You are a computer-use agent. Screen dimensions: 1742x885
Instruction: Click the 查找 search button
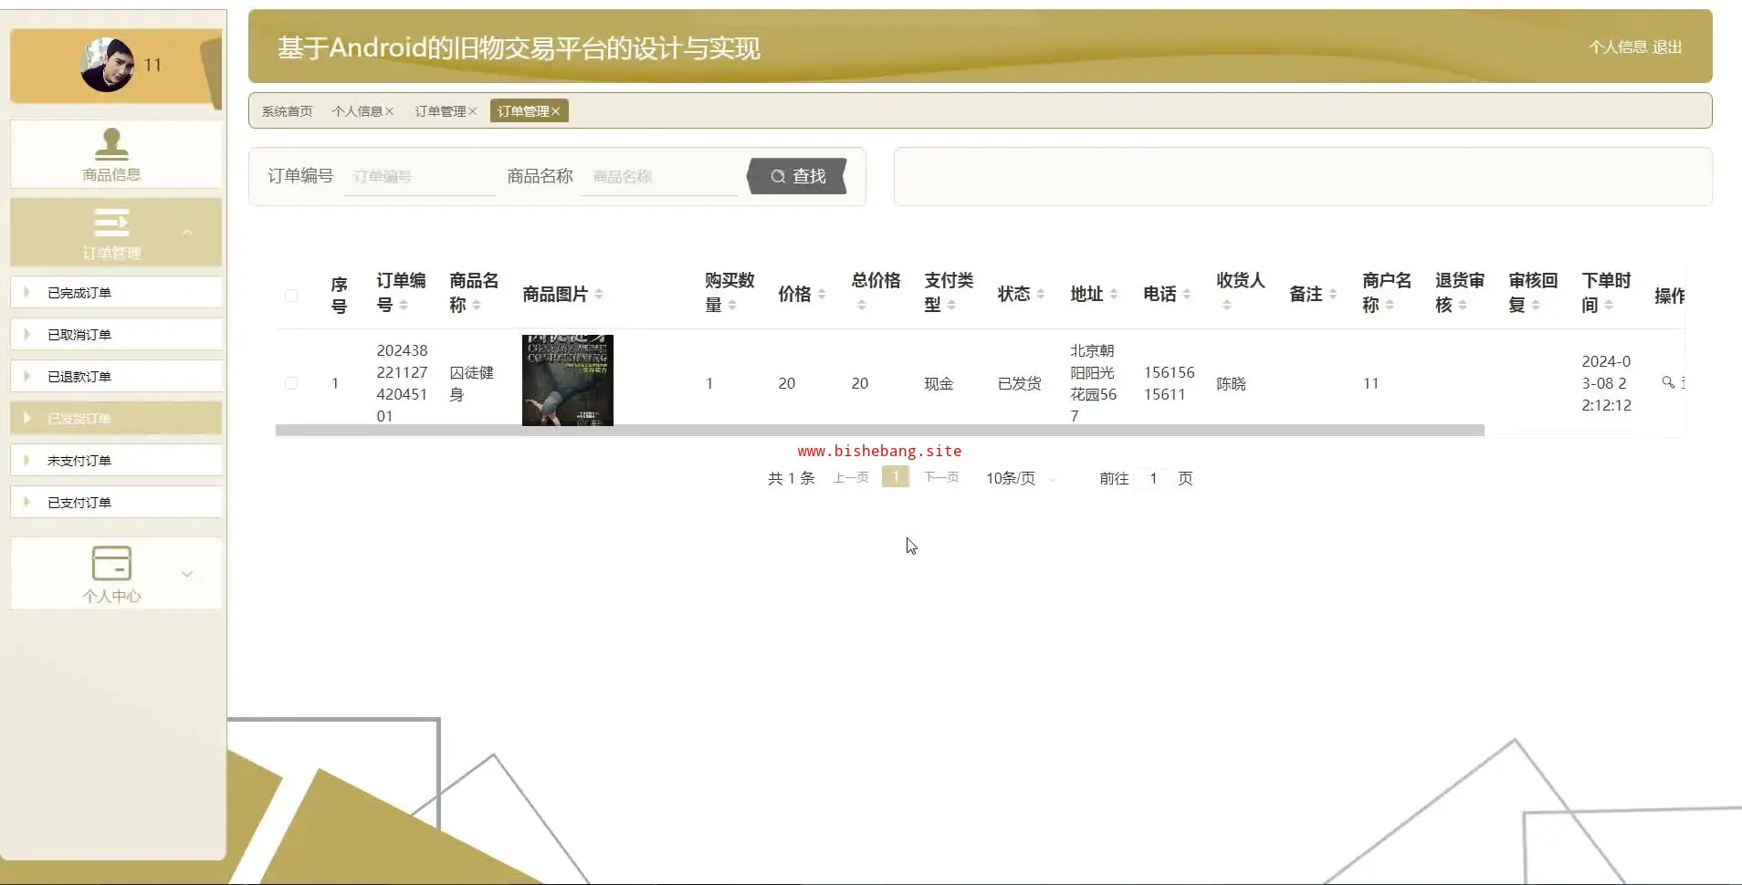[797, 176]
